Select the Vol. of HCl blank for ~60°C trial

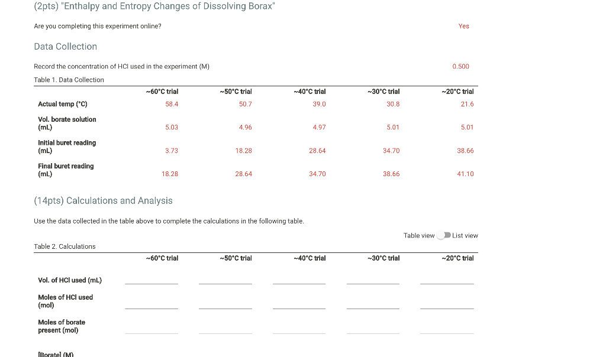(151, 283)
